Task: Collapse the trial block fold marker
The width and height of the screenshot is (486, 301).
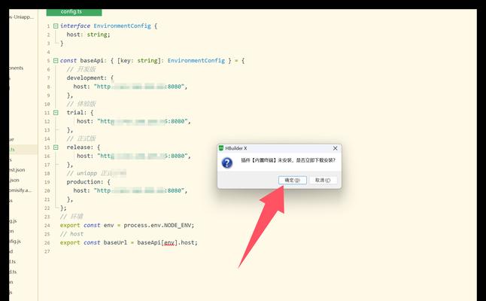Action: click(56, 113)
